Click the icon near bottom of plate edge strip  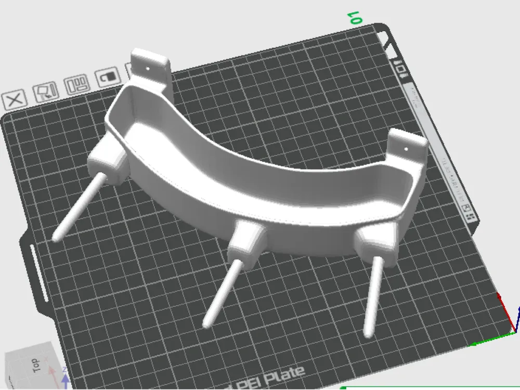(x=466, y=208)
